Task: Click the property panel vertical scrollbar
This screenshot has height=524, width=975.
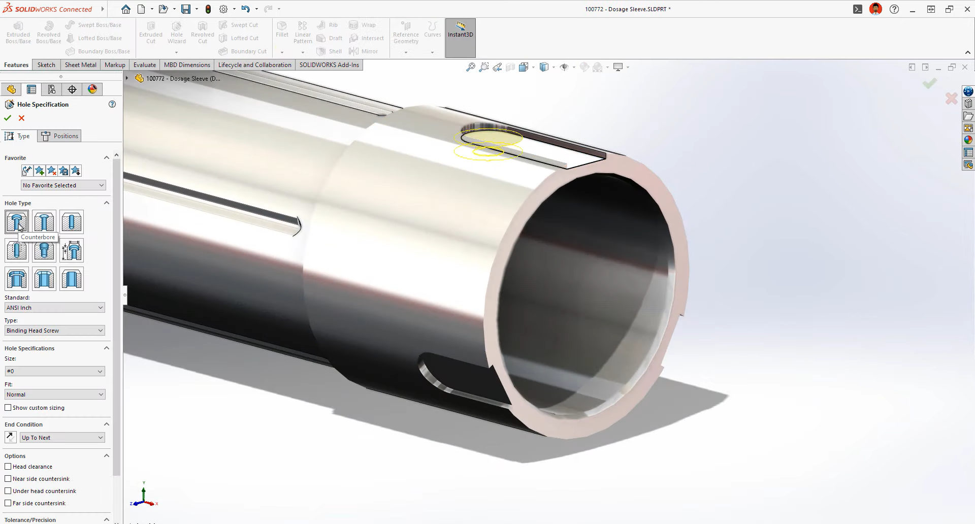Action: 117,315
